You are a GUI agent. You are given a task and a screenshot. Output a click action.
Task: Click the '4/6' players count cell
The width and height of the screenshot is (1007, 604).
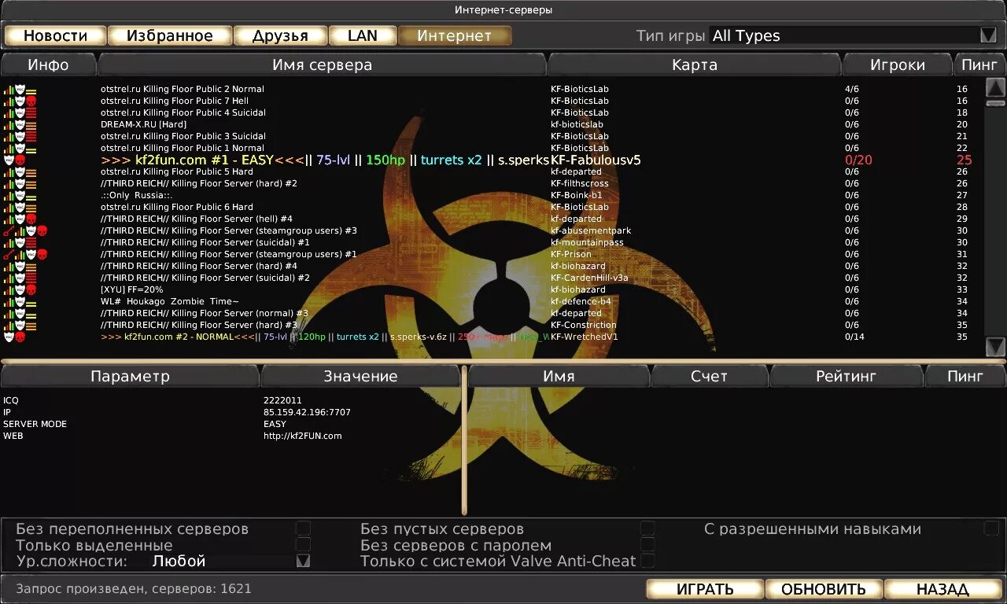[852, 89]
